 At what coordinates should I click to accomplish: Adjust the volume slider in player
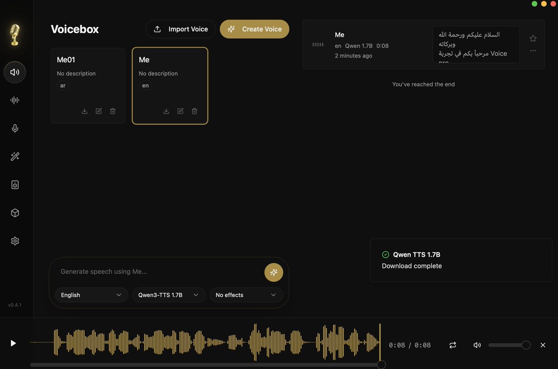509,345
